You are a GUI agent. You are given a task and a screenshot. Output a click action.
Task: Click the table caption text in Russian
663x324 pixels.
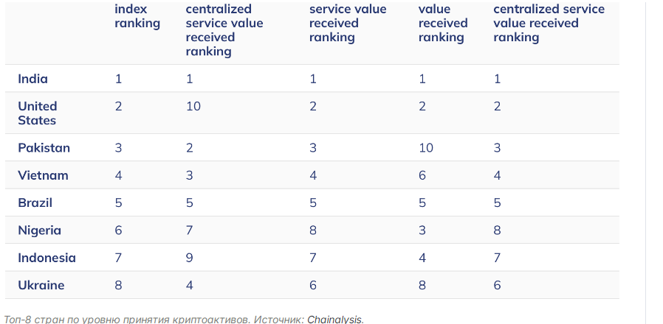154,320
